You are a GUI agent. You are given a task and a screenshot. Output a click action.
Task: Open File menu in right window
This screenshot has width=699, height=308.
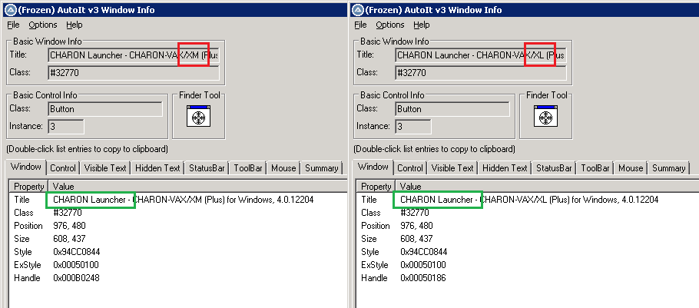tap(360, 25)
